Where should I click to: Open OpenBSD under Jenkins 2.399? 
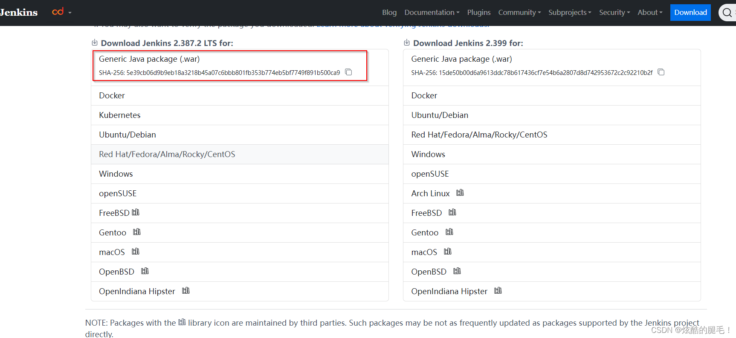552,272
